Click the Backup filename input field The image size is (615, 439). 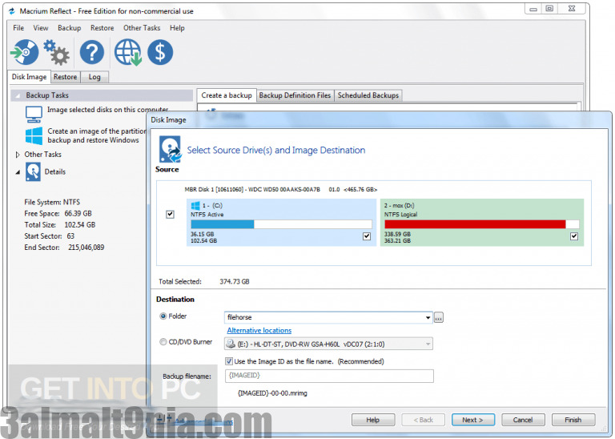329,376
